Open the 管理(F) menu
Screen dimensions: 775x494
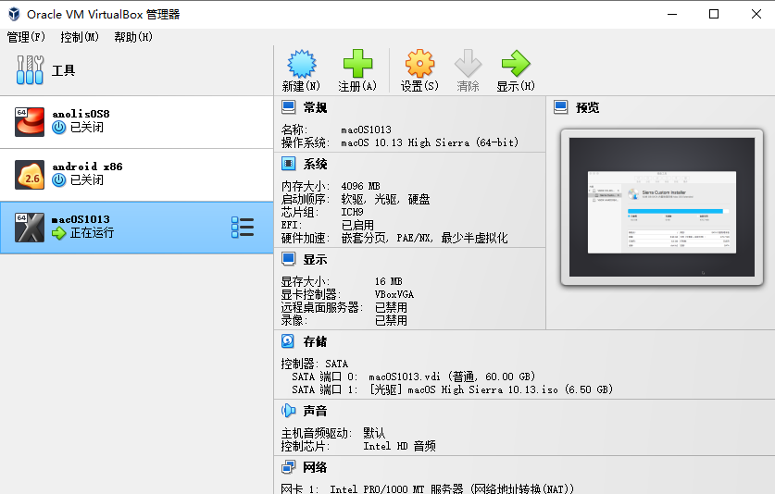tap(26, 37)
